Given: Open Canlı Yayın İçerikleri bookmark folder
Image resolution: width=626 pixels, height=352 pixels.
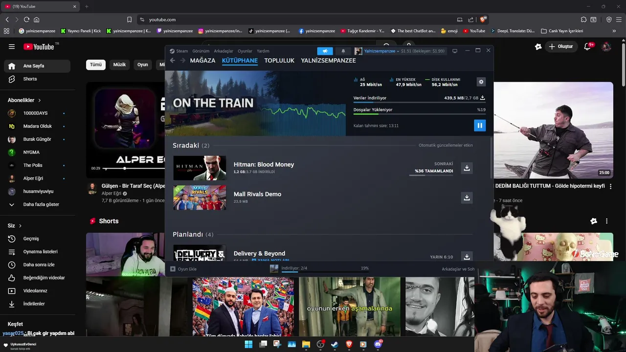Looking at the screenshot, I should [561, 31].
